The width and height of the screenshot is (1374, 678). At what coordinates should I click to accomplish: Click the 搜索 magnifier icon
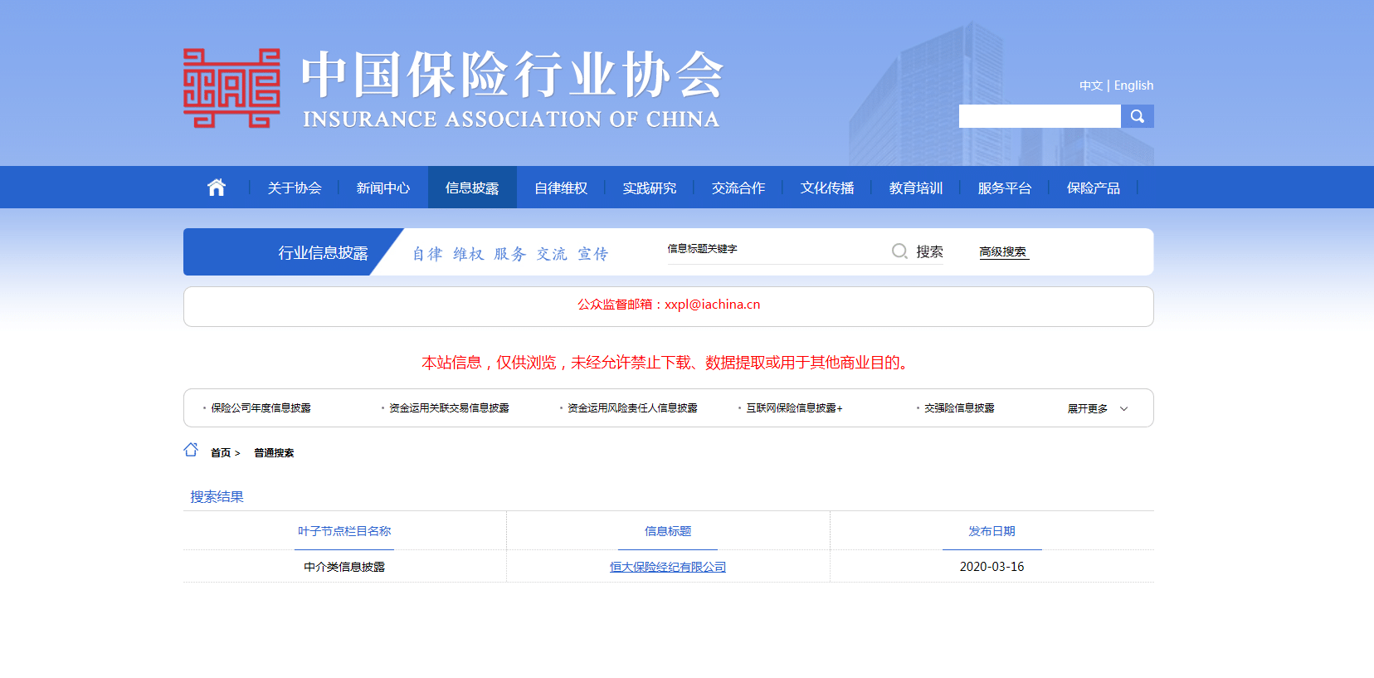(899, 251)
